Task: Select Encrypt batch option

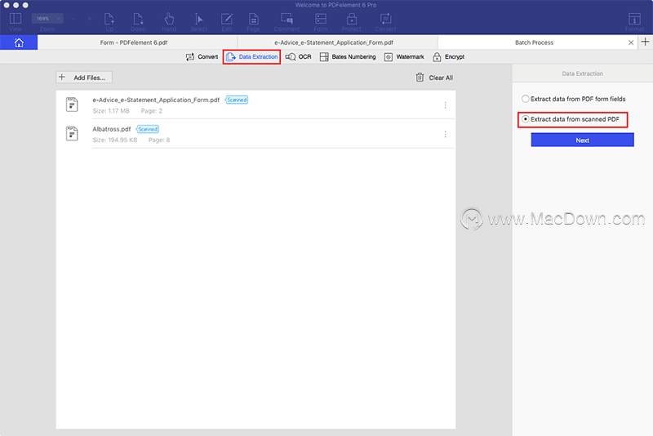Action: tap(448, 56)
